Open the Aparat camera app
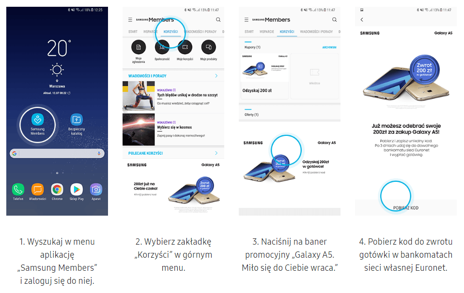This screenshot has width=464, height=293. (96, 190)
